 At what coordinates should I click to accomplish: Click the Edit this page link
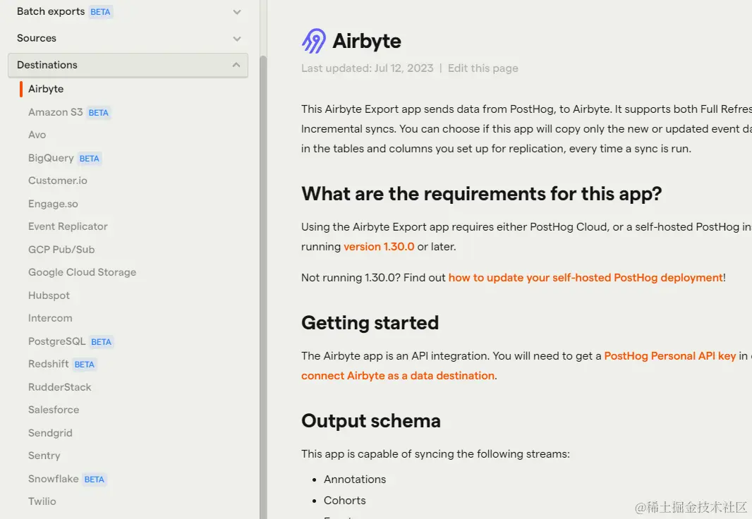(483, 68)
